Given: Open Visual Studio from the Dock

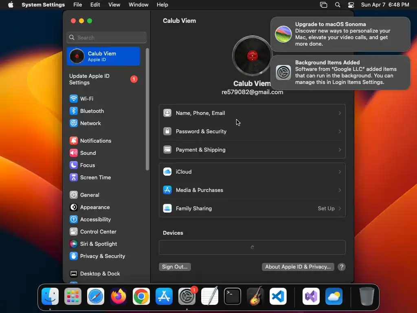Looking at the screenshot, I should (x=311, y=296).
